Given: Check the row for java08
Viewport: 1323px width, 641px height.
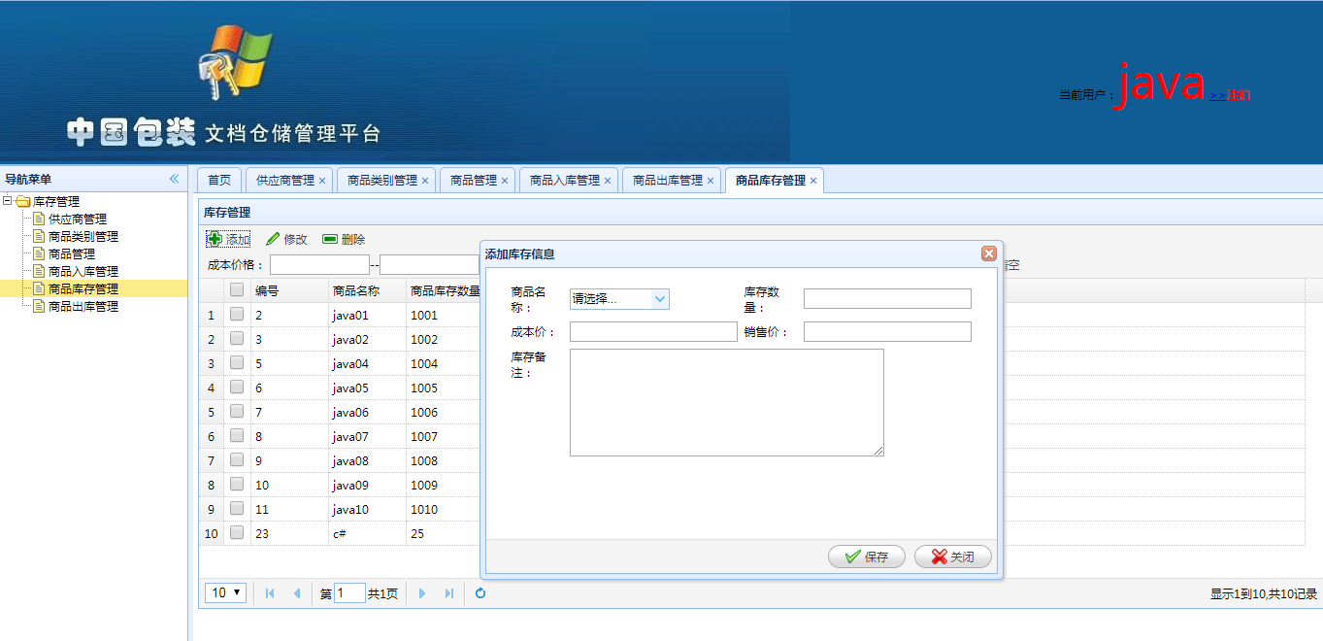Looking at the screenshot, I should pos(237,459).
